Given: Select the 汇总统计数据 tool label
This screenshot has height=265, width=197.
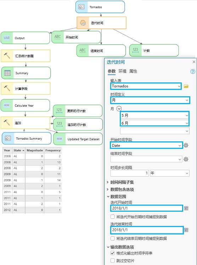Looking at the screenshot, I should point(24,56).
